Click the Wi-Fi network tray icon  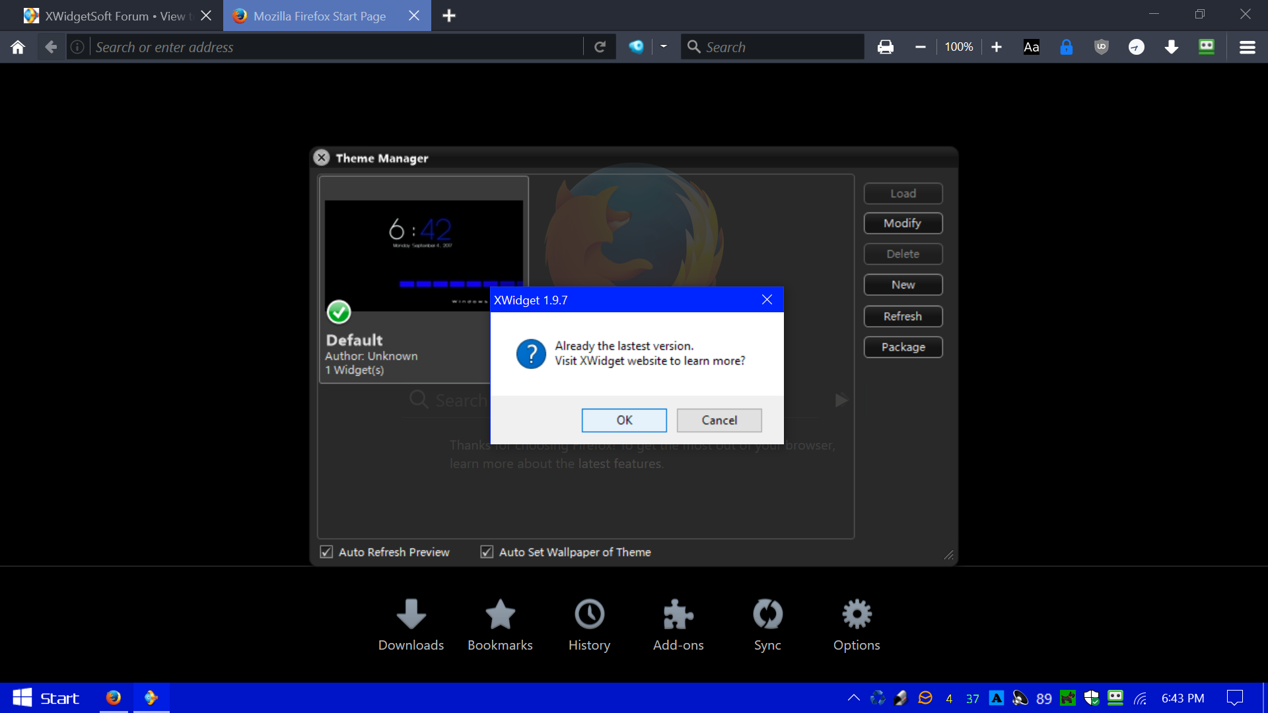(x=1141, y=698)
